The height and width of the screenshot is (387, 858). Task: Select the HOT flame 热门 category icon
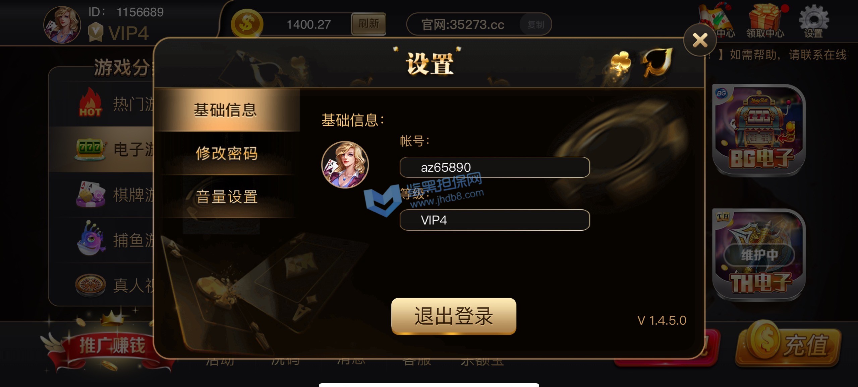pyautogui.click(x=90, y=102)
